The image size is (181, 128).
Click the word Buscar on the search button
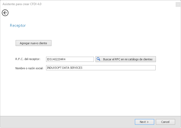107,59
